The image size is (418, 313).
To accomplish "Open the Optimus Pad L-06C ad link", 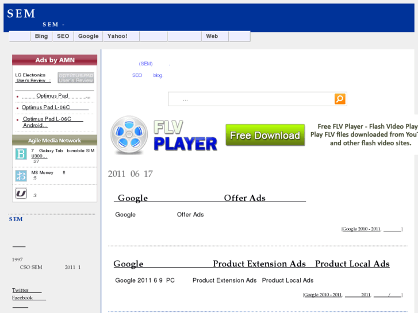I will coord(55,107).
